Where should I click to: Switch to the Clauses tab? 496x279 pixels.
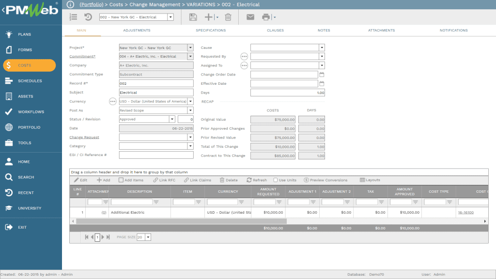click(x=275, y=31)
